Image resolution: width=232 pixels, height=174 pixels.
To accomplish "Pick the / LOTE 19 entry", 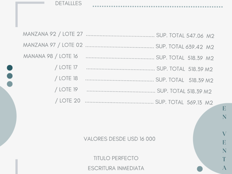I will pyautogui.click(x=66, y=89).
